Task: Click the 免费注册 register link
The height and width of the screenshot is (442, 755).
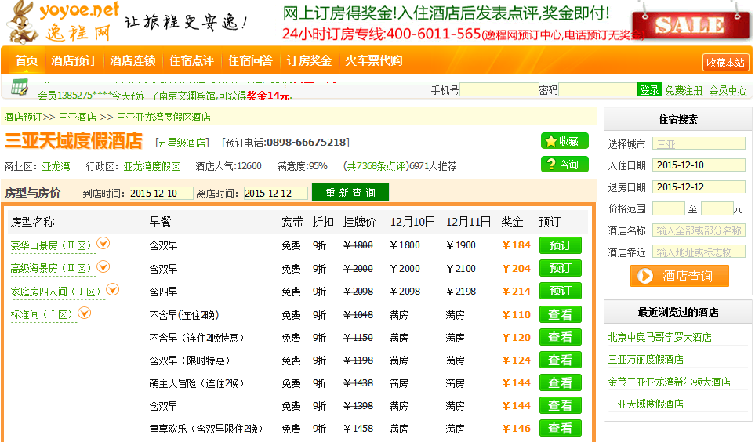Action: click(x=684, y=91)
